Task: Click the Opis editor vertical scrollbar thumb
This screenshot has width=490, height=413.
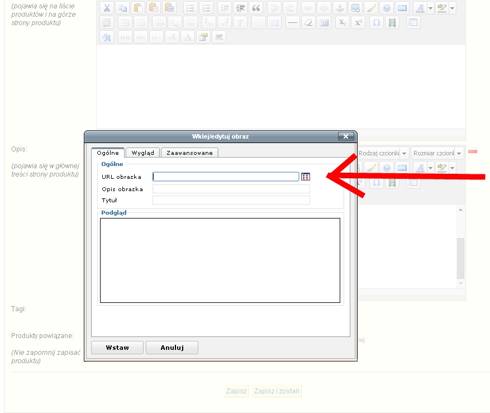Action: (460, 258)
